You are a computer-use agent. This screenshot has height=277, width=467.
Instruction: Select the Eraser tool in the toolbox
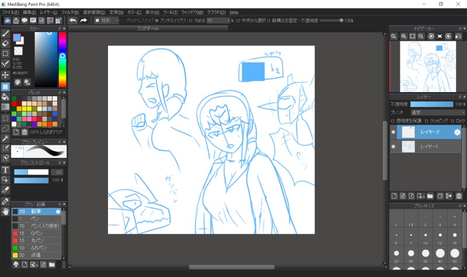[5, 43]
